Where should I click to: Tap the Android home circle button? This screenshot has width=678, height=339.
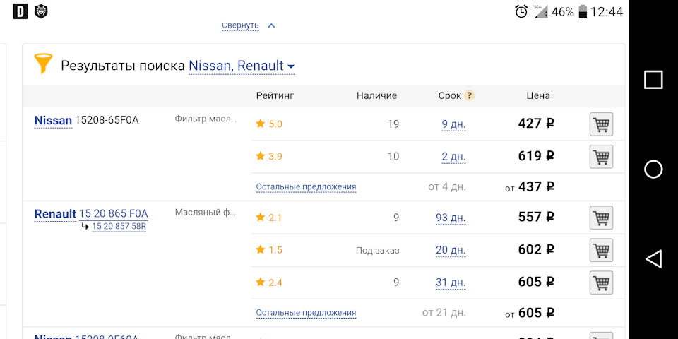coord(653,169)
